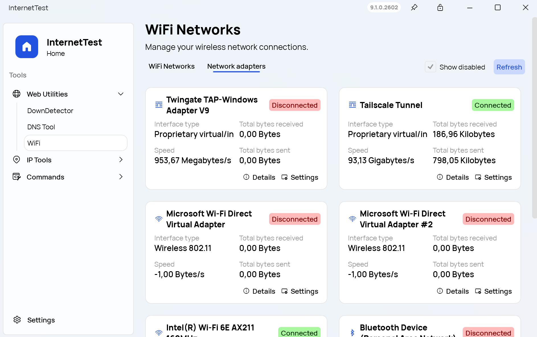Click the Web Utilities globe icon

[17, 94]
